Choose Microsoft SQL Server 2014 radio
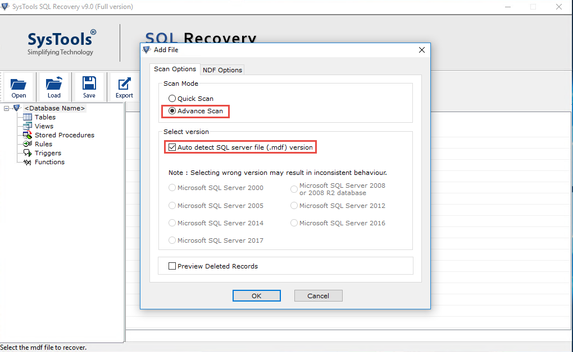 pos(172,223)
